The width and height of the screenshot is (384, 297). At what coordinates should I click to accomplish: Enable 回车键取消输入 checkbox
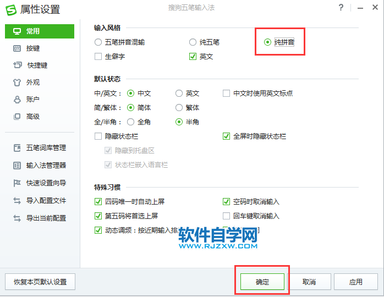tap(226, 216)
